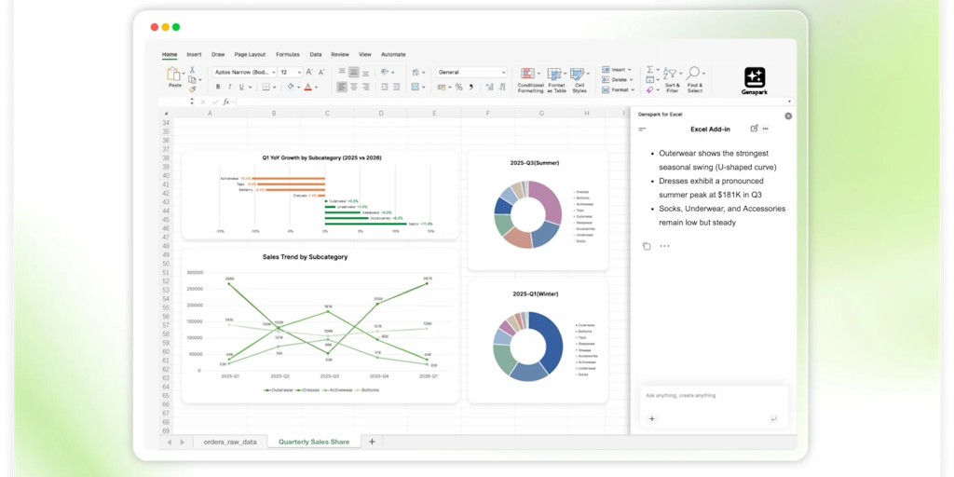Toggle Italic formatting

coord(229,87)
